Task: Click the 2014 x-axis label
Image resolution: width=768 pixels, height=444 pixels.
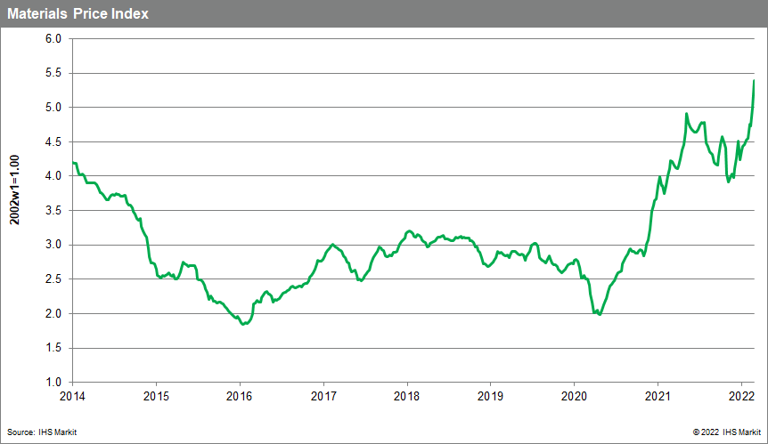Action: (72, 396)
